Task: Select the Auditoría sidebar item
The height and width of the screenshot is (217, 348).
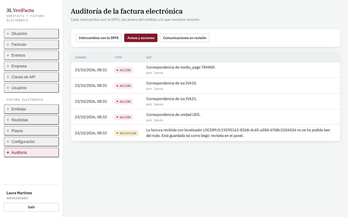Action: (31, 152)
